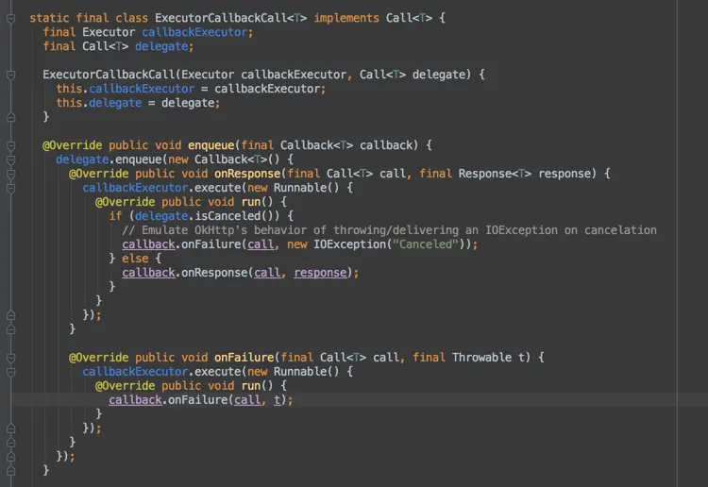
Task: Click the 'static' keyword in class declaration
Action: click(49, 18)
